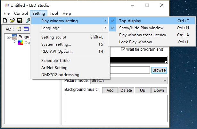The height and width of the screenshot is (129, 197).
Task: Select the colorful De... tree item
Action: (24, 43)
